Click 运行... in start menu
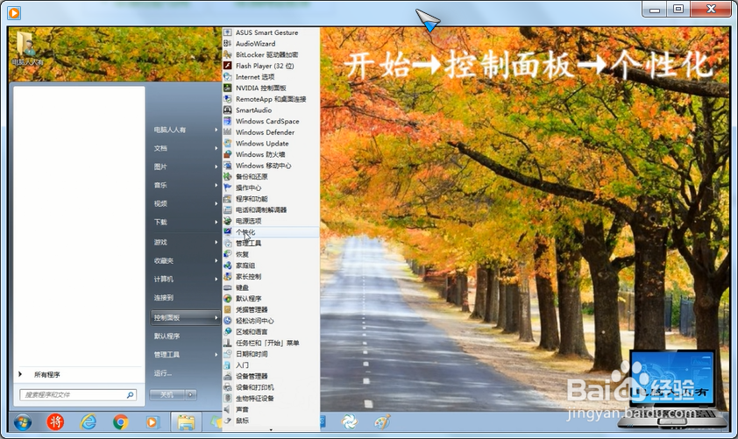The width and height of the screenshot is (738, 439). click(163, 373)
